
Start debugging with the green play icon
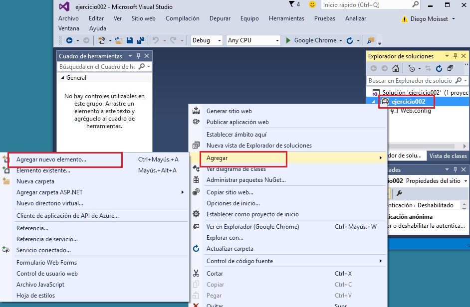[288, 40]
